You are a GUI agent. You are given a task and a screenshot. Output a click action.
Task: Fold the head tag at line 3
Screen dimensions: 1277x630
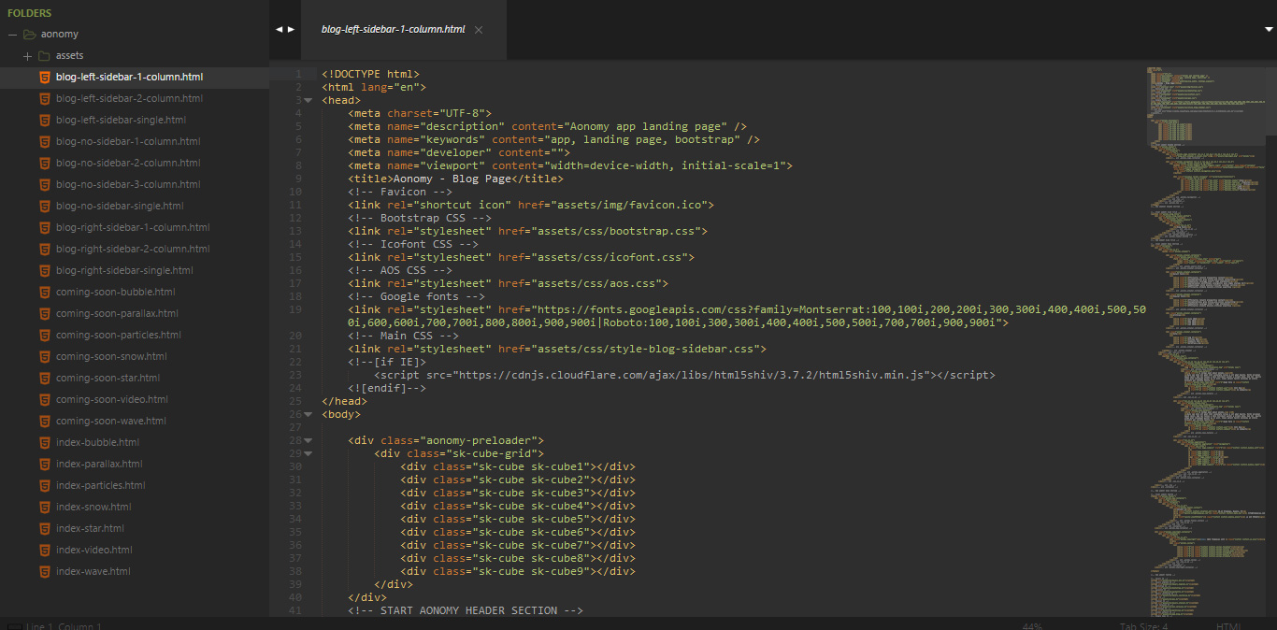pos(308,100)
